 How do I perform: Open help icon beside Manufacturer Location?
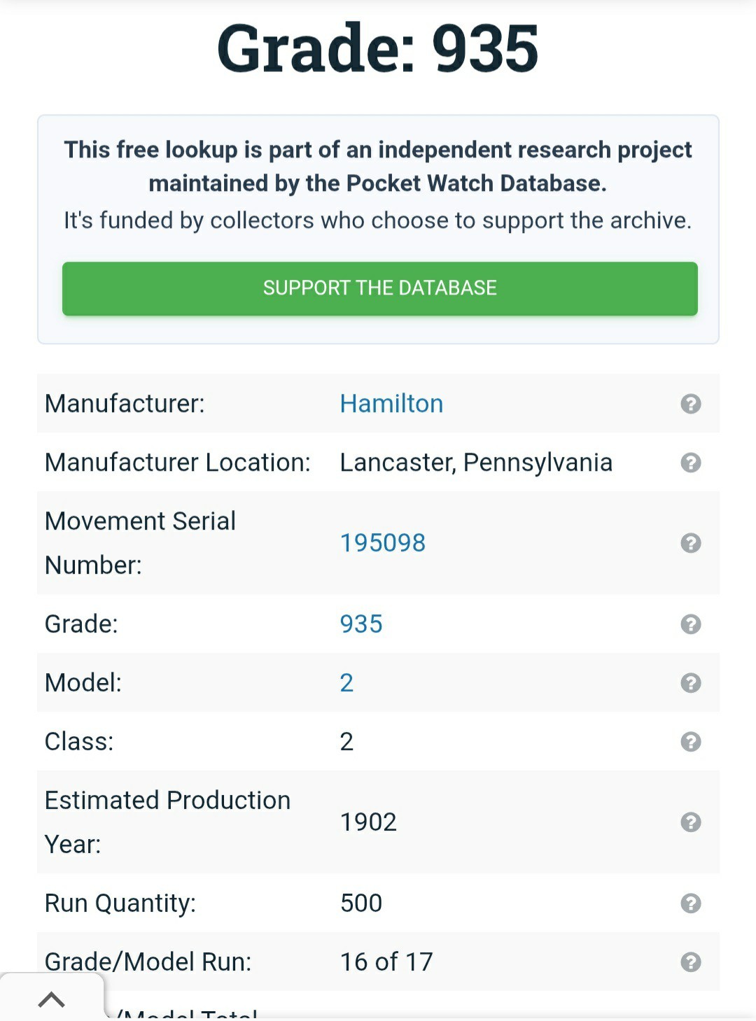[x=690, y=463]
